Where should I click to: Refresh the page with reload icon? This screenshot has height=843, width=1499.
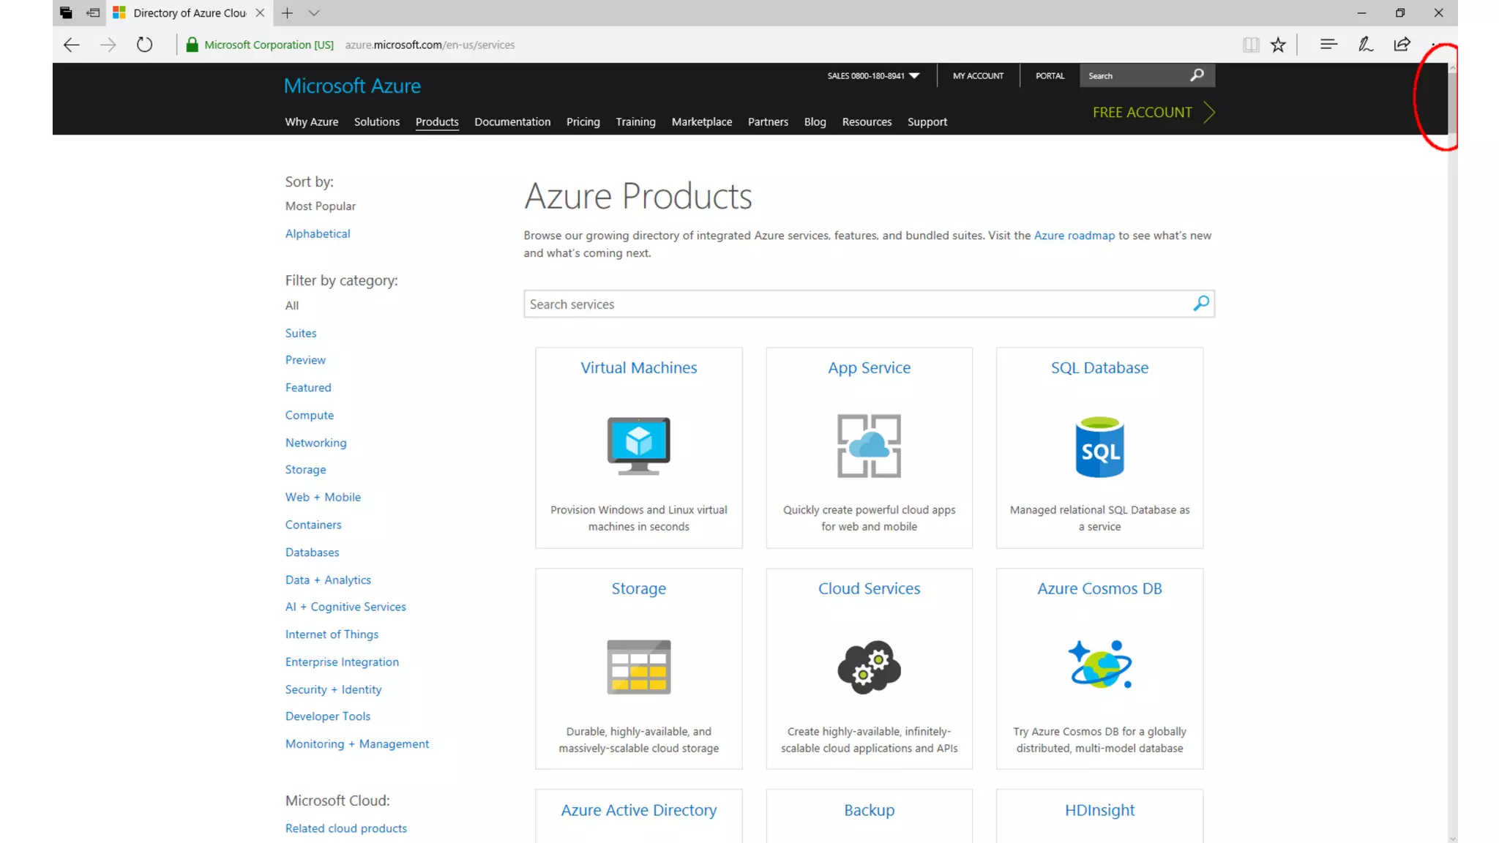coord(144,45)
